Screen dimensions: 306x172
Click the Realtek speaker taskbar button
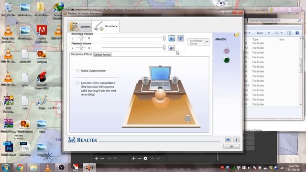(x=89, y=168)
